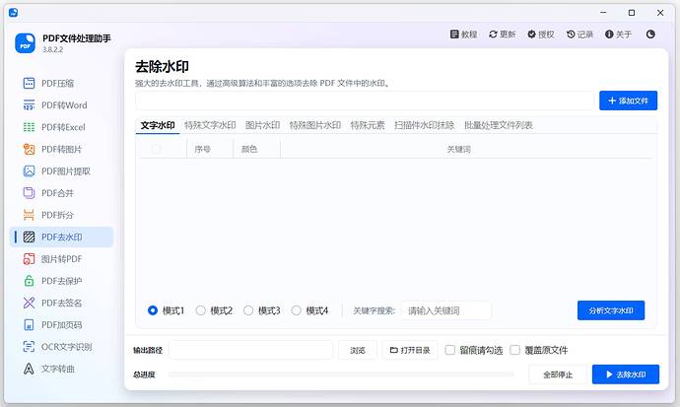Click the PDF app logo
The image size is (680, 407).
[26, 43]
